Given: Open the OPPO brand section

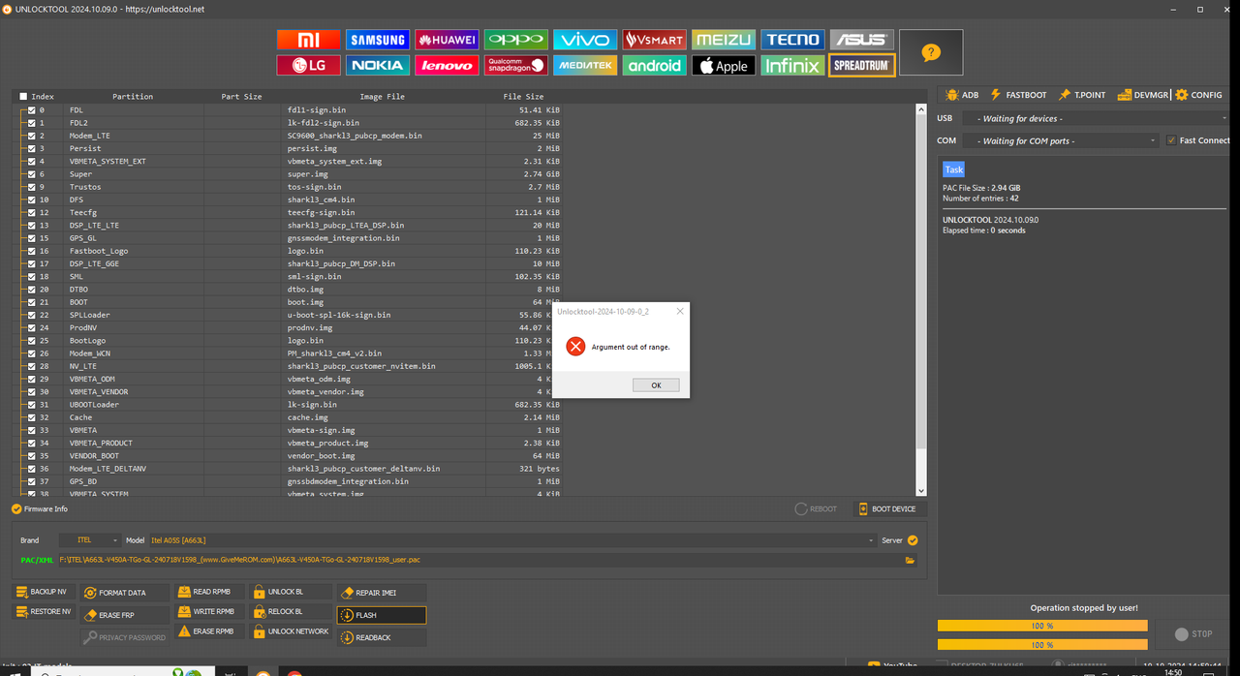Looking at the screenshot, I should pos(516,40).
